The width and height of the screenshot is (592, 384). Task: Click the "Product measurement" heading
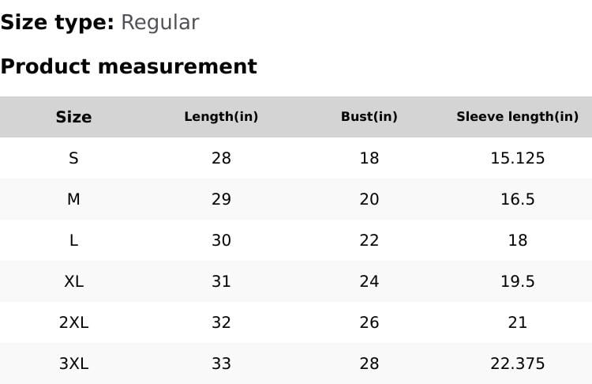(x=129, y=66)
